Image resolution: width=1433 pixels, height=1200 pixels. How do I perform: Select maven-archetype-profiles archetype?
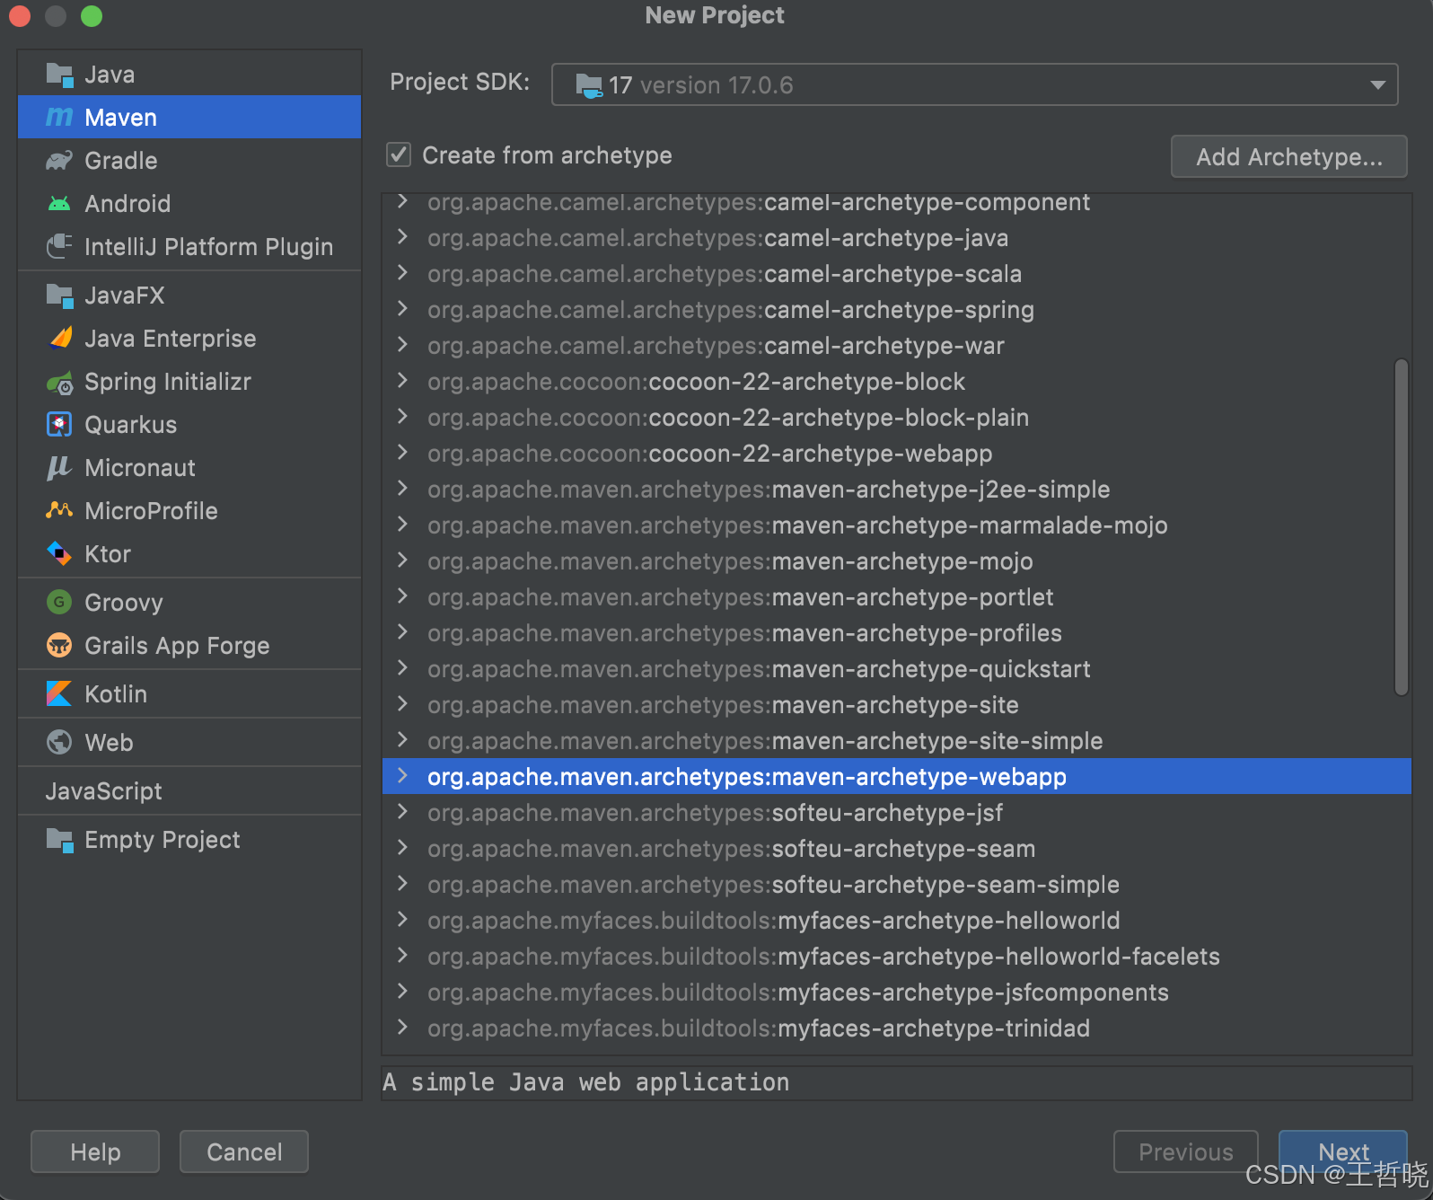[897, 633]
